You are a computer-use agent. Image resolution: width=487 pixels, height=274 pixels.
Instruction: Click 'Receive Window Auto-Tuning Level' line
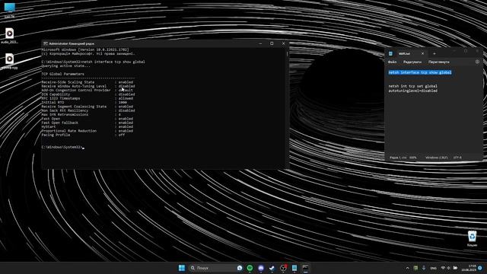coord(88,86)
